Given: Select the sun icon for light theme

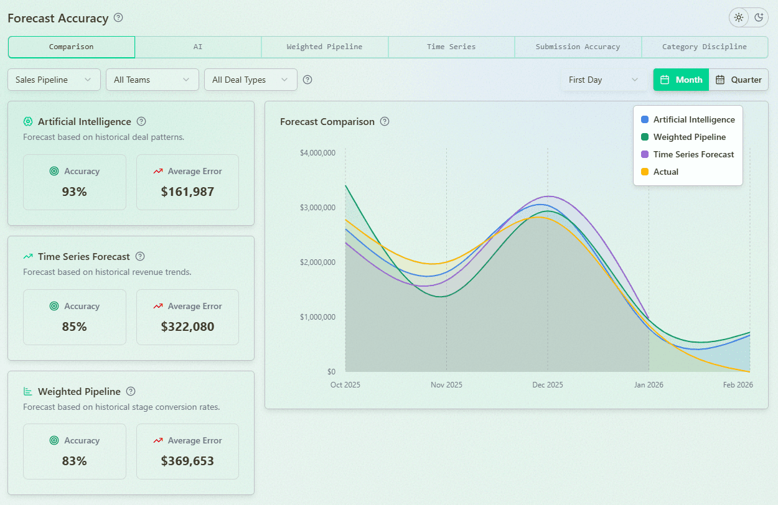Looking at the screenshot, I should [x=739, y=17].
